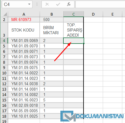
Task: Select column E header
Action: pos(112,14)
